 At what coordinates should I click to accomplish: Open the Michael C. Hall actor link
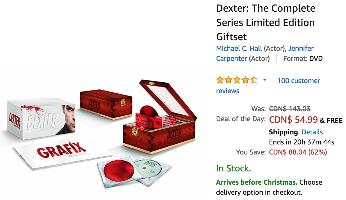[239, 48]
